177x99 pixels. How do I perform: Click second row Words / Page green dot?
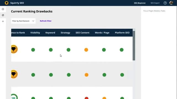click(104, 75)
